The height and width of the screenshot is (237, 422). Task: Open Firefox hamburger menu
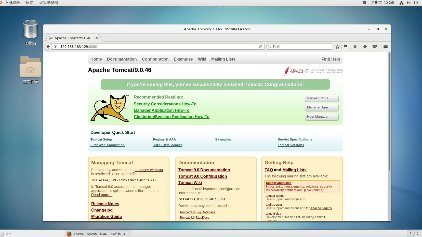(x=386, y=47)
